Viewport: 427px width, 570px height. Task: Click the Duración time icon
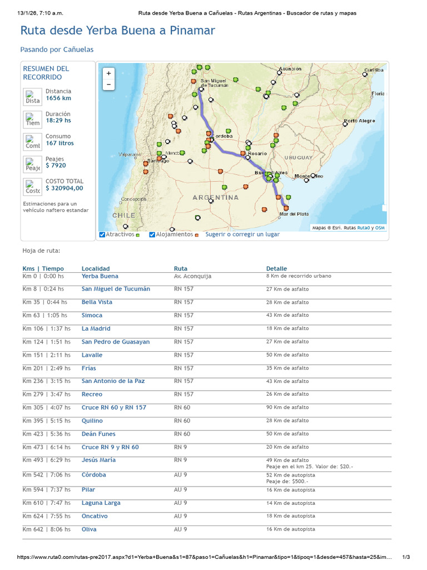(32, 120)
